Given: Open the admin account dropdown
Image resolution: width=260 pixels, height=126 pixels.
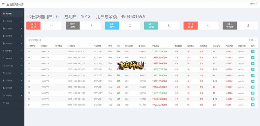Looking at the screenshot, I should tap(253, 4).
